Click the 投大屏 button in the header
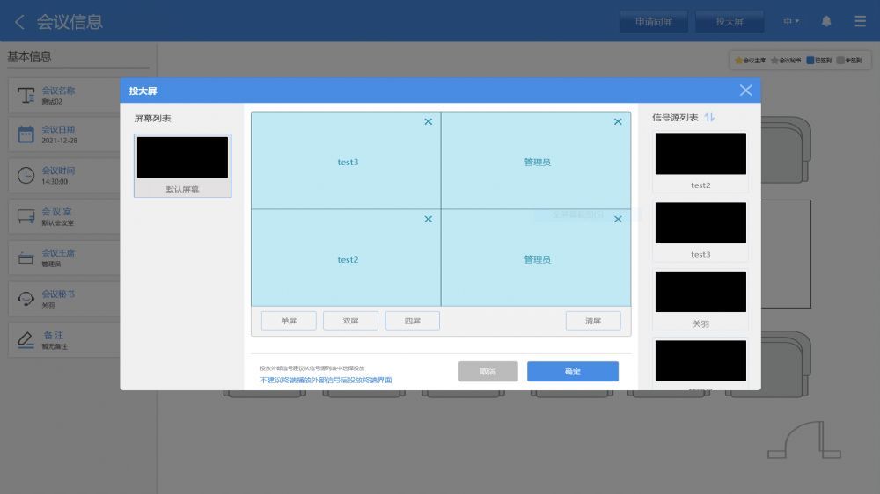 729,21
